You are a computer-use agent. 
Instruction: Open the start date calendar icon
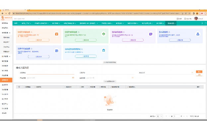point(73,78)
